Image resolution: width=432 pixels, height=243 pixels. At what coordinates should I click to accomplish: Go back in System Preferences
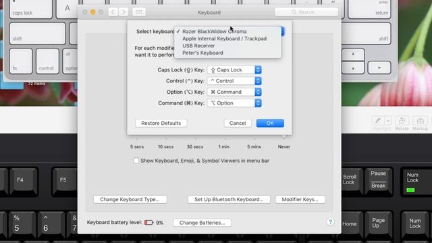click(113, 12)
